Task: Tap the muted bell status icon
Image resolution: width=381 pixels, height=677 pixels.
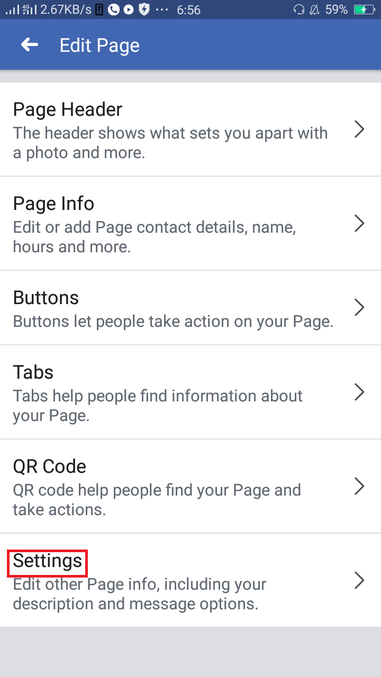Action: point(314,10)
